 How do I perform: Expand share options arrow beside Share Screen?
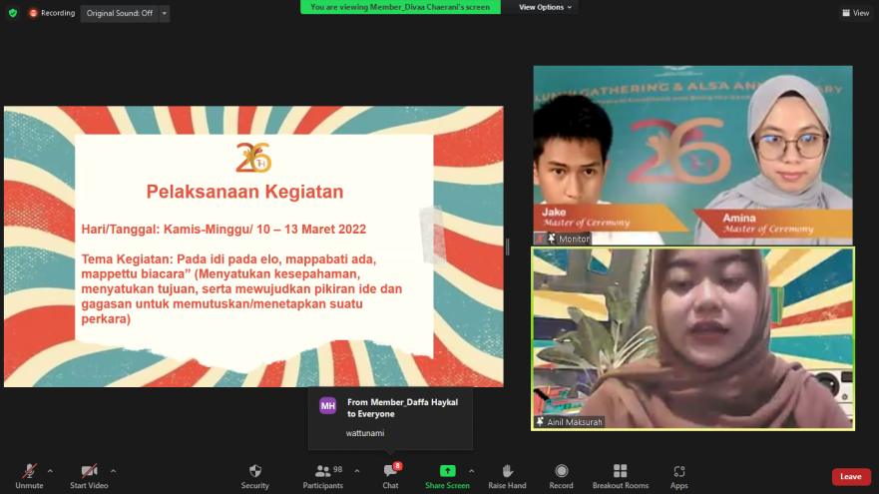pos(472,471)
